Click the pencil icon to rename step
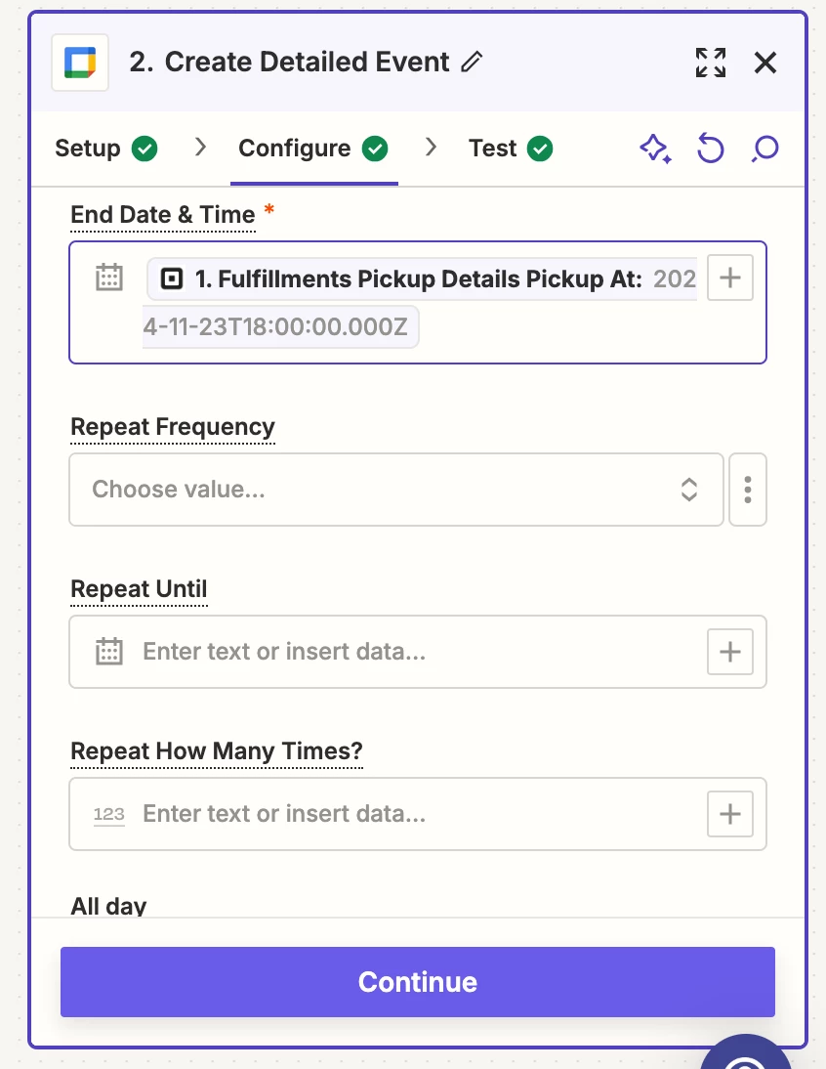 coord(472,63)
